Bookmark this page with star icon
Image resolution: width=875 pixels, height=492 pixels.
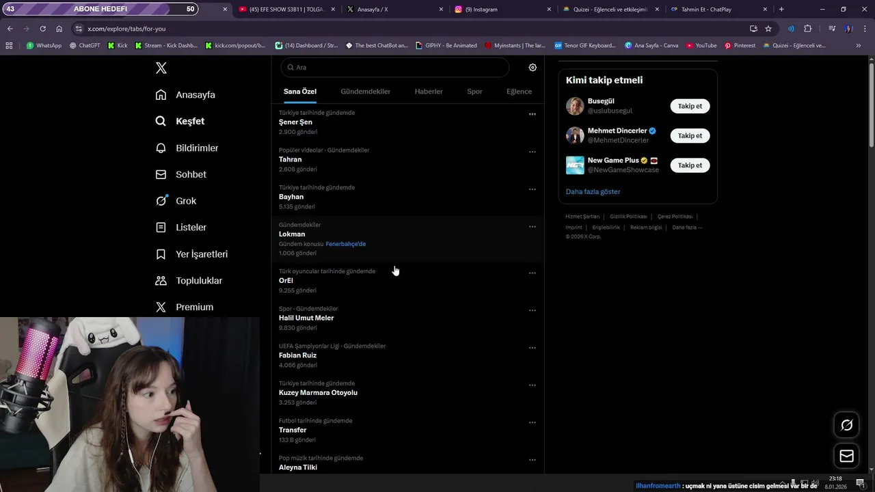pyautogui.click(x=768, y=29)
